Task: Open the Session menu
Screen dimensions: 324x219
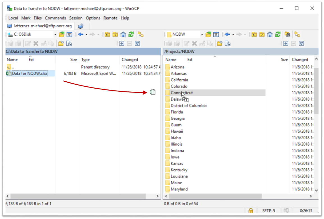Action: pyautogui.click(x=76, y=18)
